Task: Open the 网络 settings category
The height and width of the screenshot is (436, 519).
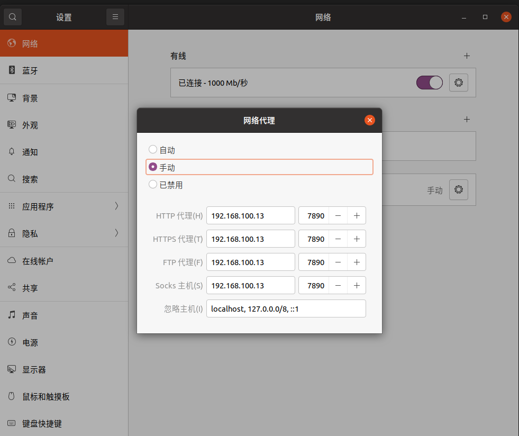Action: click(x=64, y=43)
